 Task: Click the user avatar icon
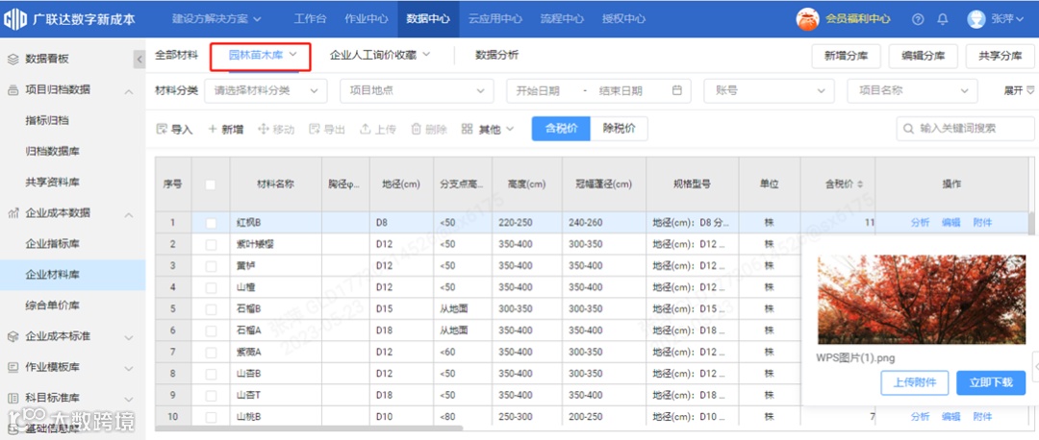pyautogui.click(x=976, y=19)
